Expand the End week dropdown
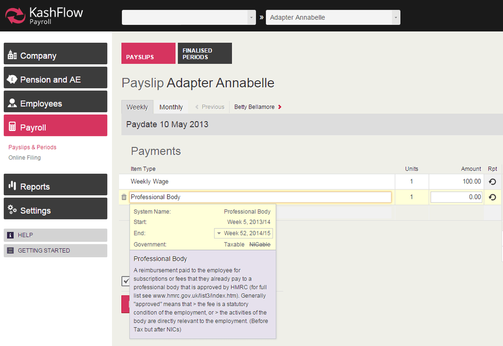Image resolution: width=503 pixels, height=346 pixels. pos(244,233)
